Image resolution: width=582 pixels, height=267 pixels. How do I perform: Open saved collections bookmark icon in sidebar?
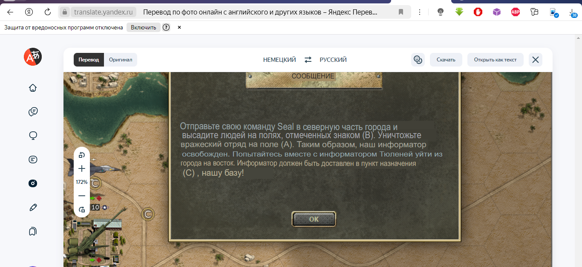[33, 231]
